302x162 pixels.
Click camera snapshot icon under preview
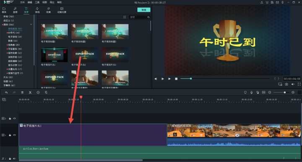pyautogui.click(x=286, y=84)
